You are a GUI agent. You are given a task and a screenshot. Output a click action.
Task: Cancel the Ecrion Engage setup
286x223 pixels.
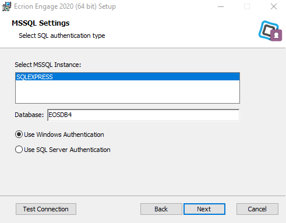[257, 209]
